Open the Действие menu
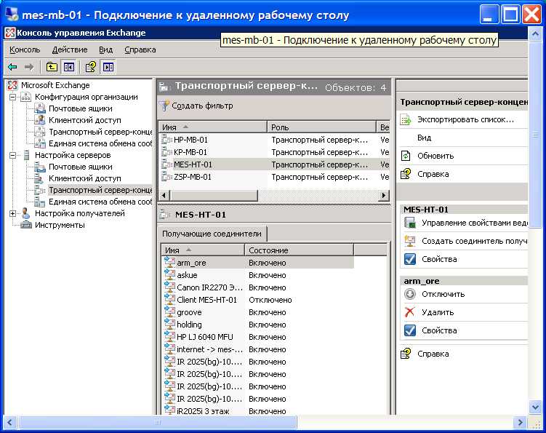546x433 pixels. [x=70, y=49]
